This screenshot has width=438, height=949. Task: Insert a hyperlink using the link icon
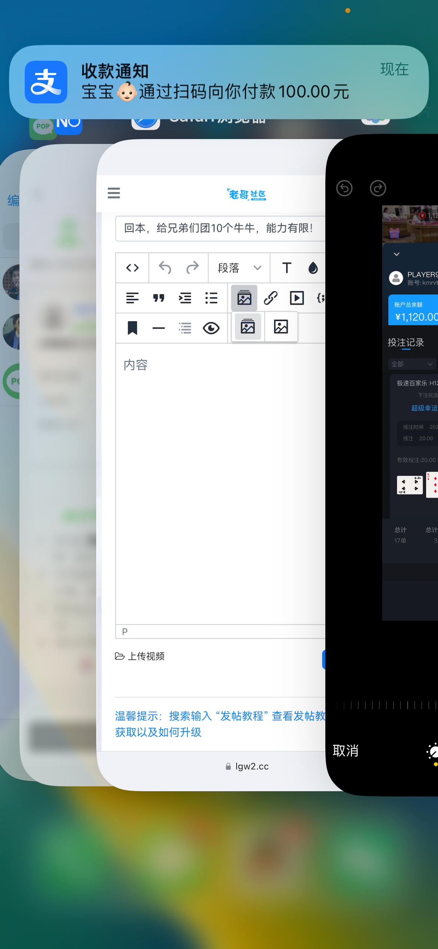270,298
